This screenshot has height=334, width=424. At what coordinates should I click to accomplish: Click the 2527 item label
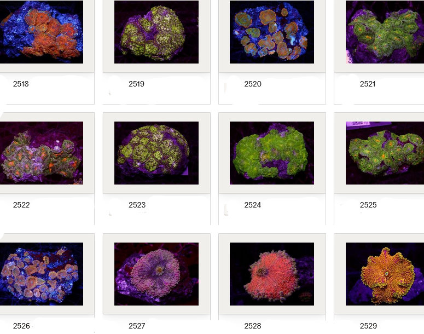137,326
